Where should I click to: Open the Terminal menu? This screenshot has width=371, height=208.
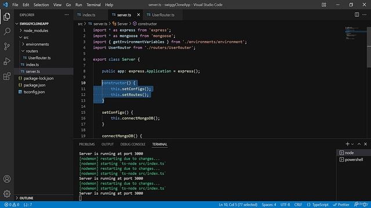tap(93, 5)
